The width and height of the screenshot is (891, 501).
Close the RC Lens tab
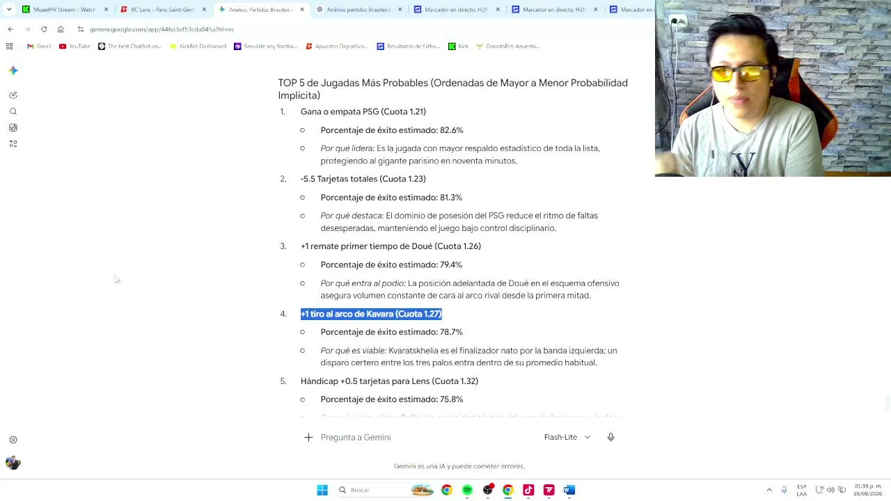(205, 10)
